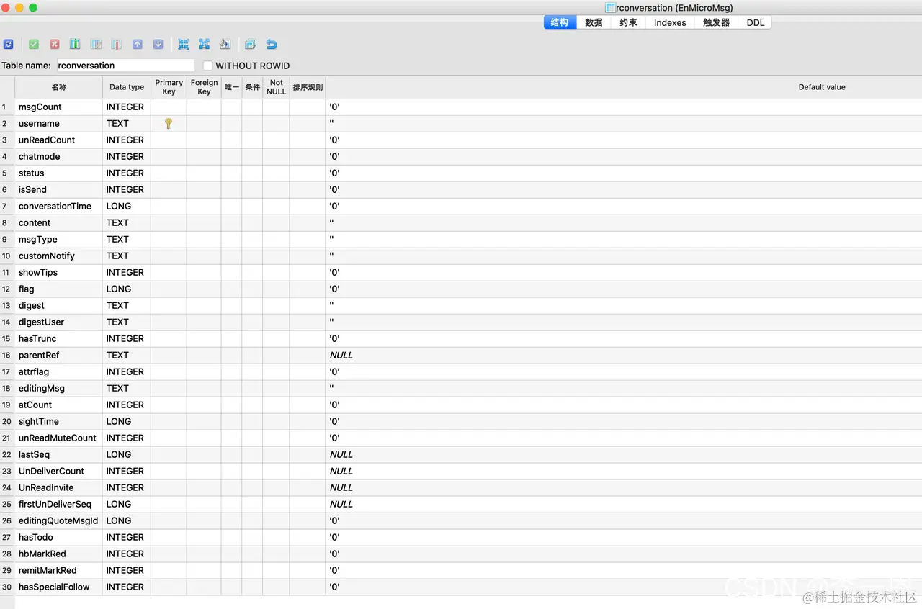Image resolution: width=922 pixels, height=609 pixels.
Task: Show the DDL tab
Action: click(x=755, y=22)
